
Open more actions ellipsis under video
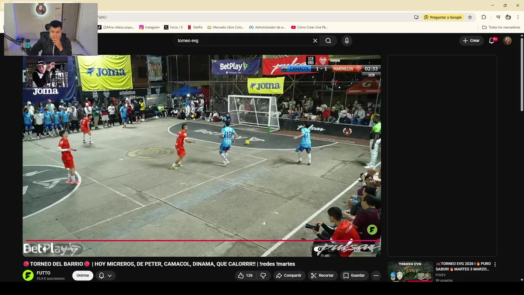pyautogui.click(x=376, y=275)
